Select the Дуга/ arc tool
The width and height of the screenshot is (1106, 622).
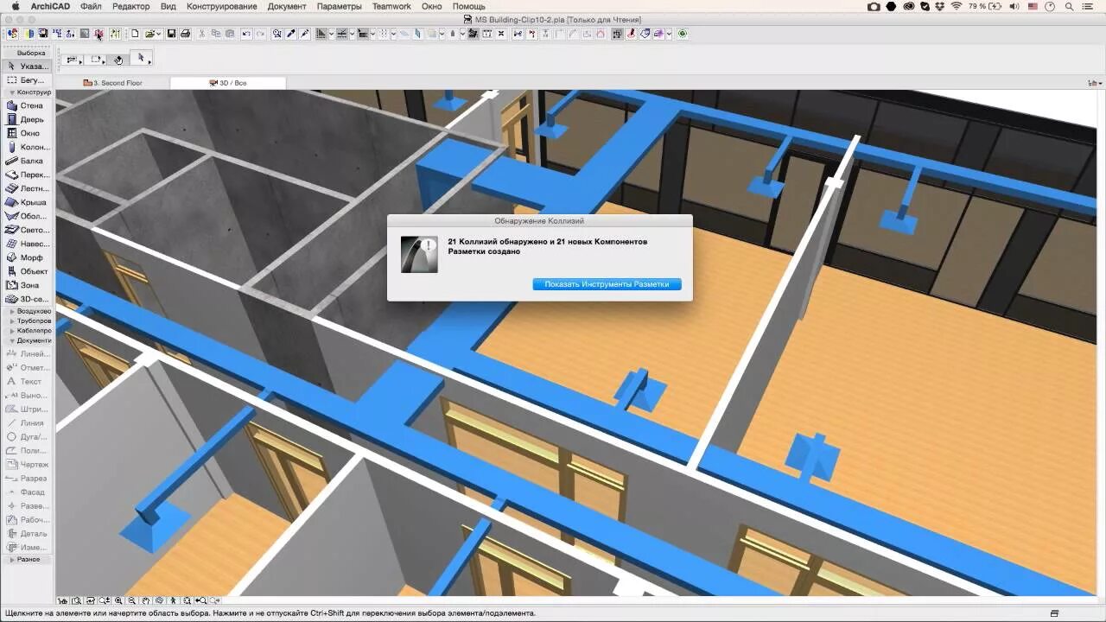pos(27,436)
